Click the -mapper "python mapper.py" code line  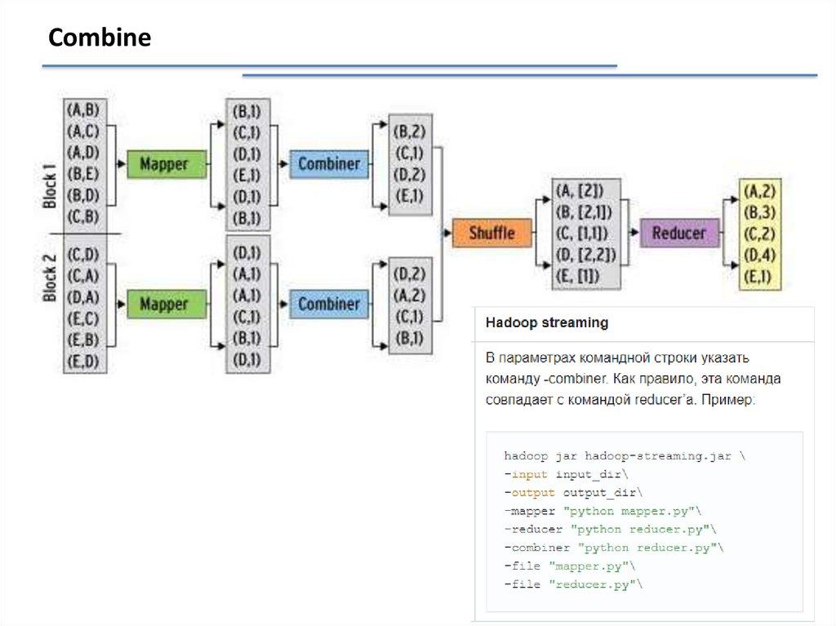(x=603, y=511)
